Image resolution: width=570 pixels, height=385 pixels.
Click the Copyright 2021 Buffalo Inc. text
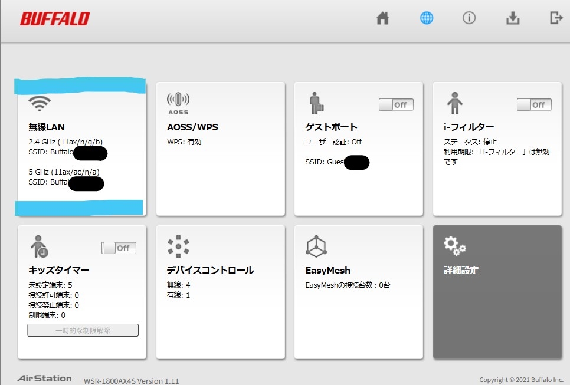coord(521,380)
